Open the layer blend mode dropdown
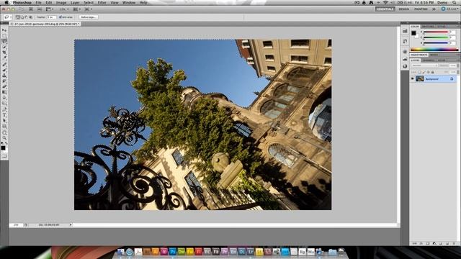The width and height of the screenshot is (461, 259). click(x=424, y=65)
